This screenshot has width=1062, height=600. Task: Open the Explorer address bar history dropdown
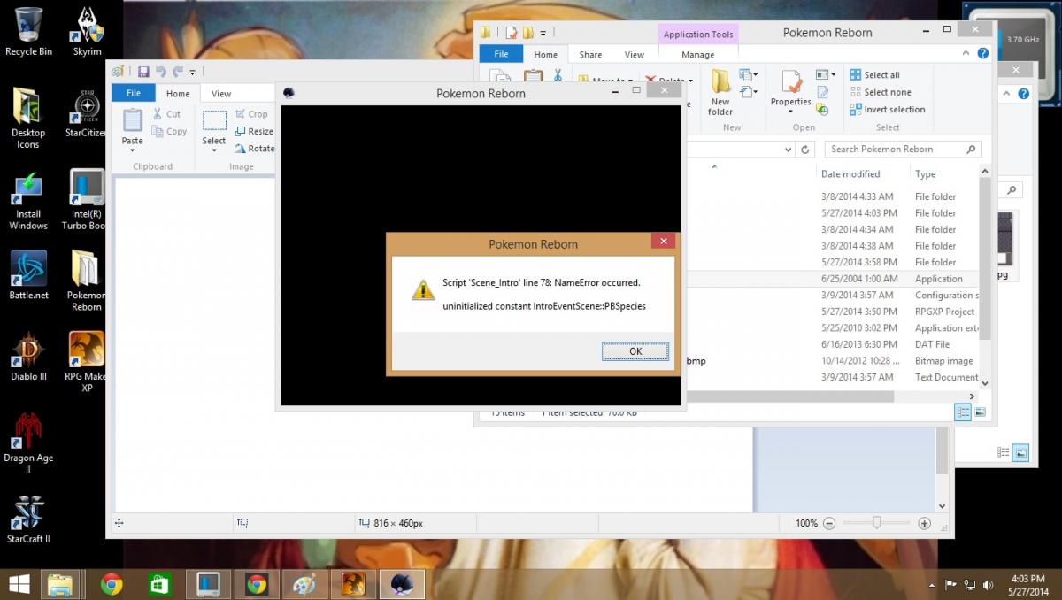[790, 149]
